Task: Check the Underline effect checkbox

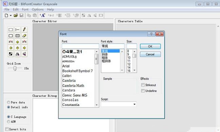Action: (x=143, y=91)
